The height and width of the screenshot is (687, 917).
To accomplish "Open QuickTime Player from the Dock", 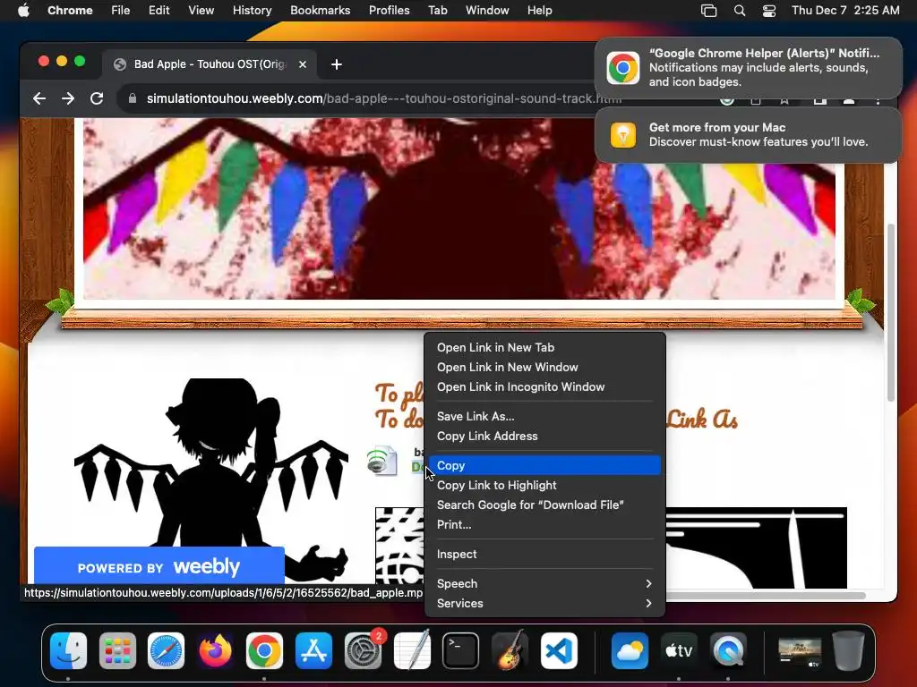I will click(x=728, y=651).
